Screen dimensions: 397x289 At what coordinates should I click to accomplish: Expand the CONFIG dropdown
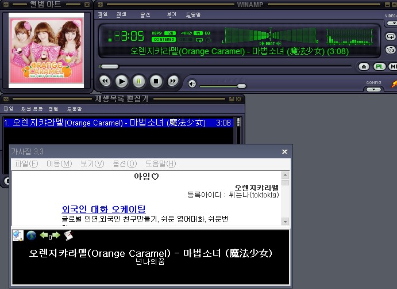373,89
